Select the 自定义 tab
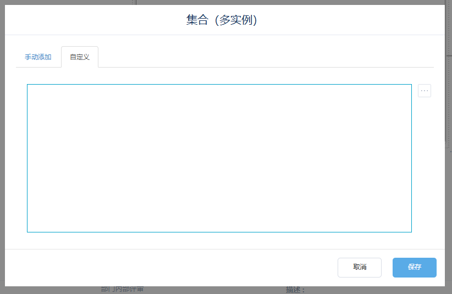Viewport: 452px width, 294px height. click(80, 57)
